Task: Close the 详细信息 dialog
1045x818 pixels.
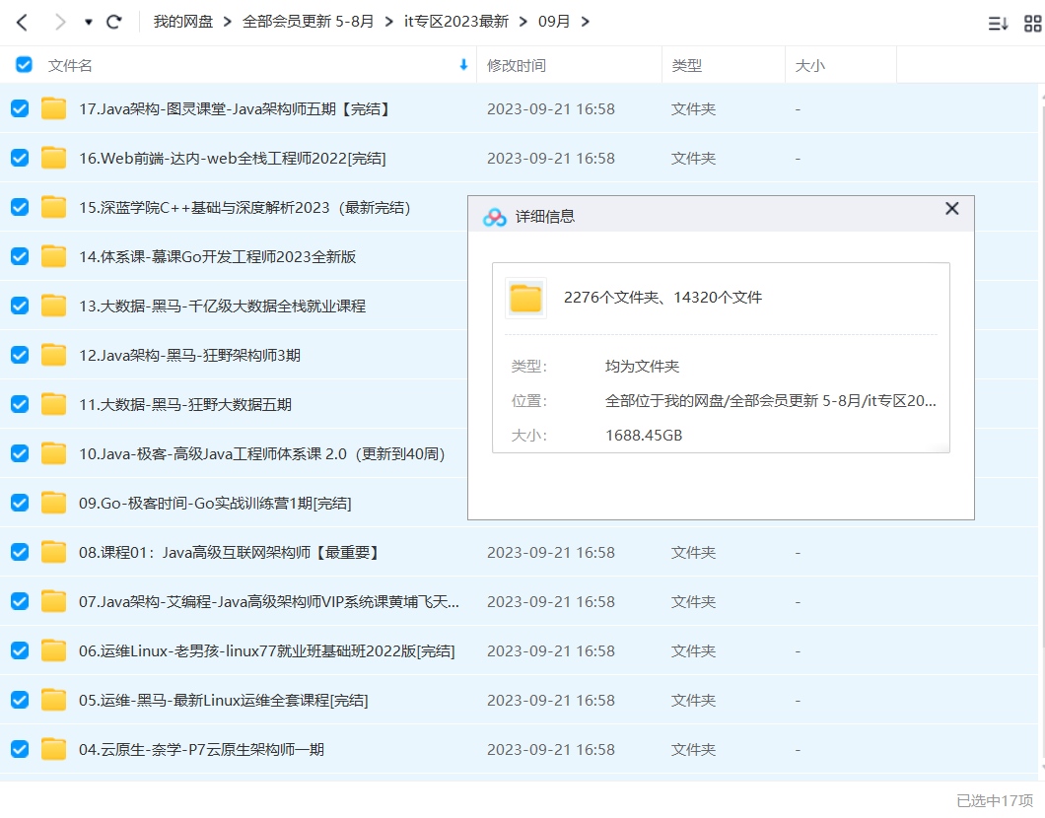Action: pos(951,209)
